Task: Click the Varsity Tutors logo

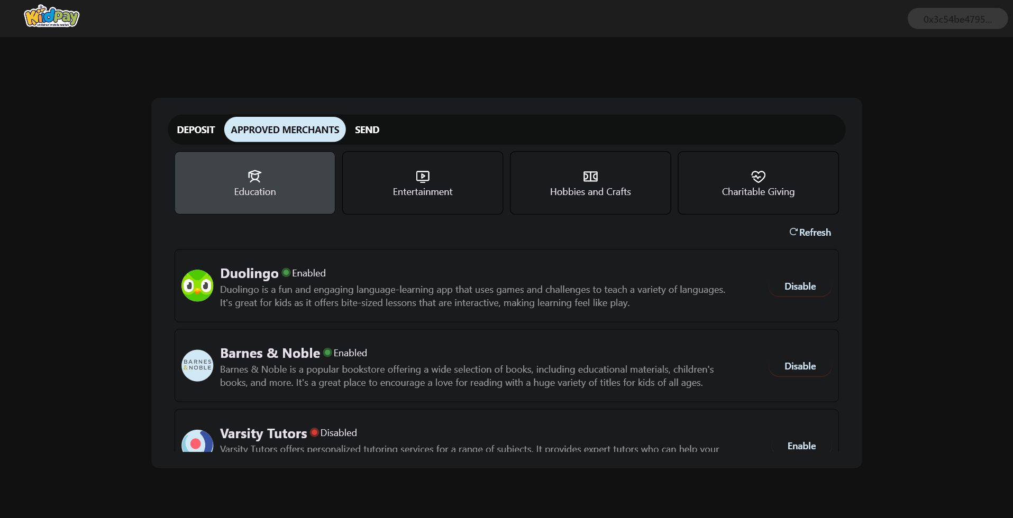Action: pyautogui.click(x=197, y=441)
